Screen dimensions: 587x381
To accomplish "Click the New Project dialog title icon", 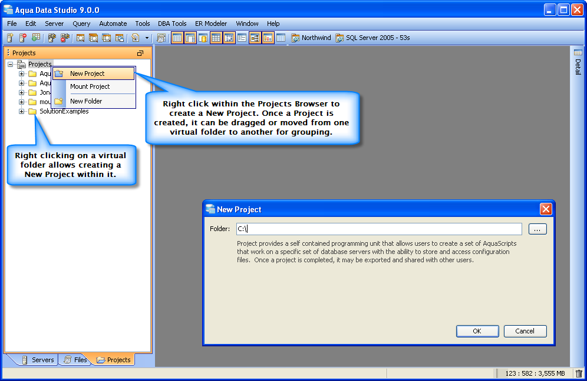I will click(210, 209).
